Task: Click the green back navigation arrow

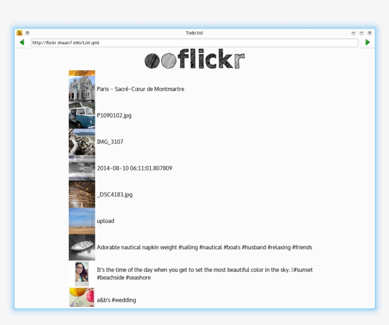Action: click(21, 43)
